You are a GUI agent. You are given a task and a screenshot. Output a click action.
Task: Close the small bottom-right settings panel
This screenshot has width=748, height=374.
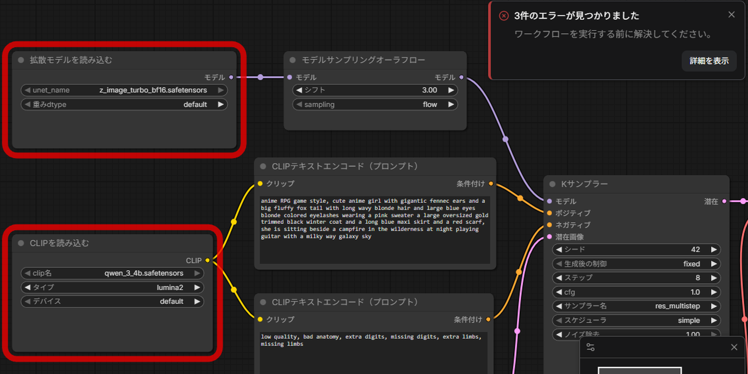(734, 347)
